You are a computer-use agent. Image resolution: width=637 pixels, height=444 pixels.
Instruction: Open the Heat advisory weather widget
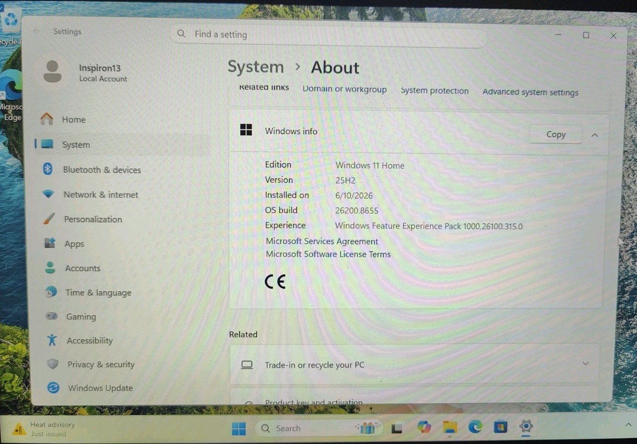43,429
